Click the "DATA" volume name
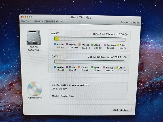This screenshot has width=163, height=122. click(55, 57)
